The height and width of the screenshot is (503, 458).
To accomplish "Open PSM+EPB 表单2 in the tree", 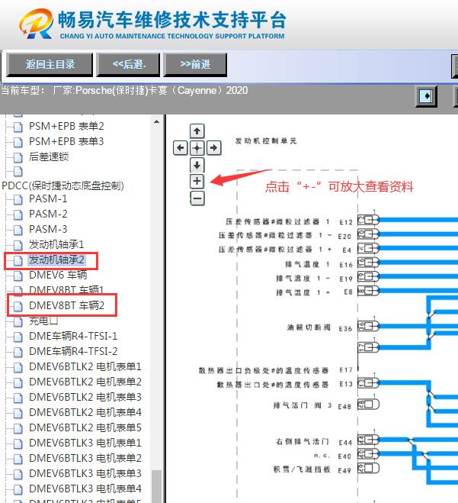I will click(x=66, y=127).
